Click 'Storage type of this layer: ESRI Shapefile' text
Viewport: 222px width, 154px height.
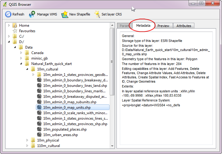[152, 41]
